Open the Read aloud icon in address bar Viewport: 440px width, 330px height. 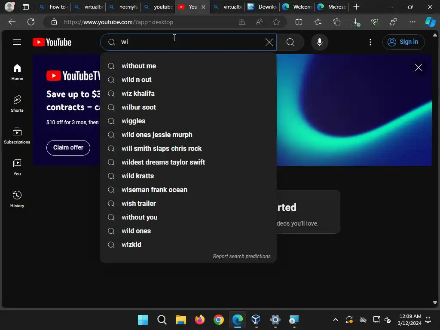point(259,22)
